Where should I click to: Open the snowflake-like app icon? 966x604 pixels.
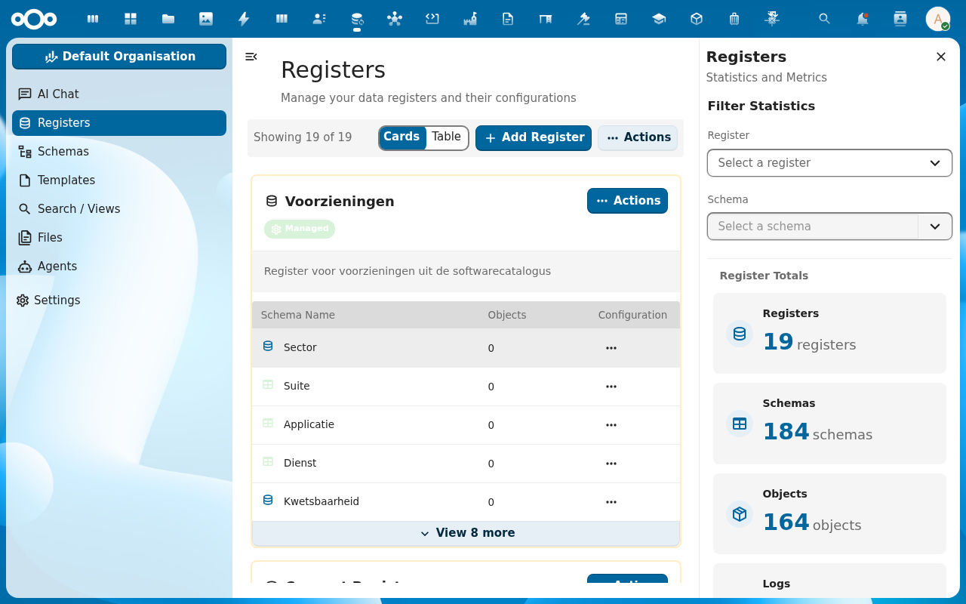point(772,19)
